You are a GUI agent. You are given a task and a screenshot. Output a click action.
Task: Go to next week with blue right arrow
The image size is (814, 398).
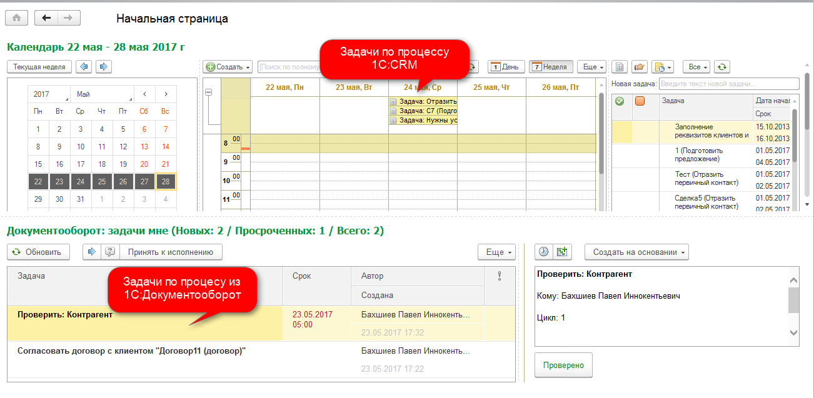pyautogui.click(x=104, y=66)
